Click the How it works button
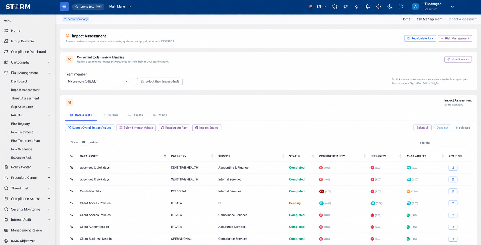Image resolution: width=481 pixels, height=245 pixels. point(458,59)
